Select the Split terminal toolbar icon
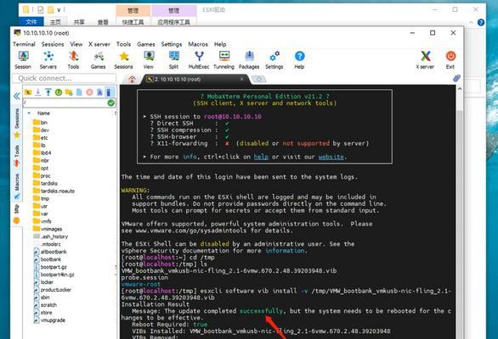This screenshot has height=339, width=498. (x=173, y=60)
